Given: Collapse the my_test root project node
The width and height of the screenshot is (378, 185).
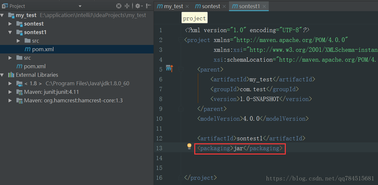Looking at the screenshot, I should (x=2, y=15).
